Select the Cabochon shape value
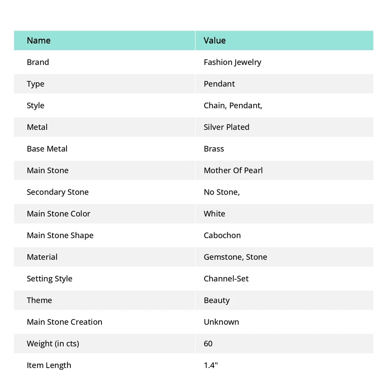Screen dimensions: 382x382 [x=222, y=235]
